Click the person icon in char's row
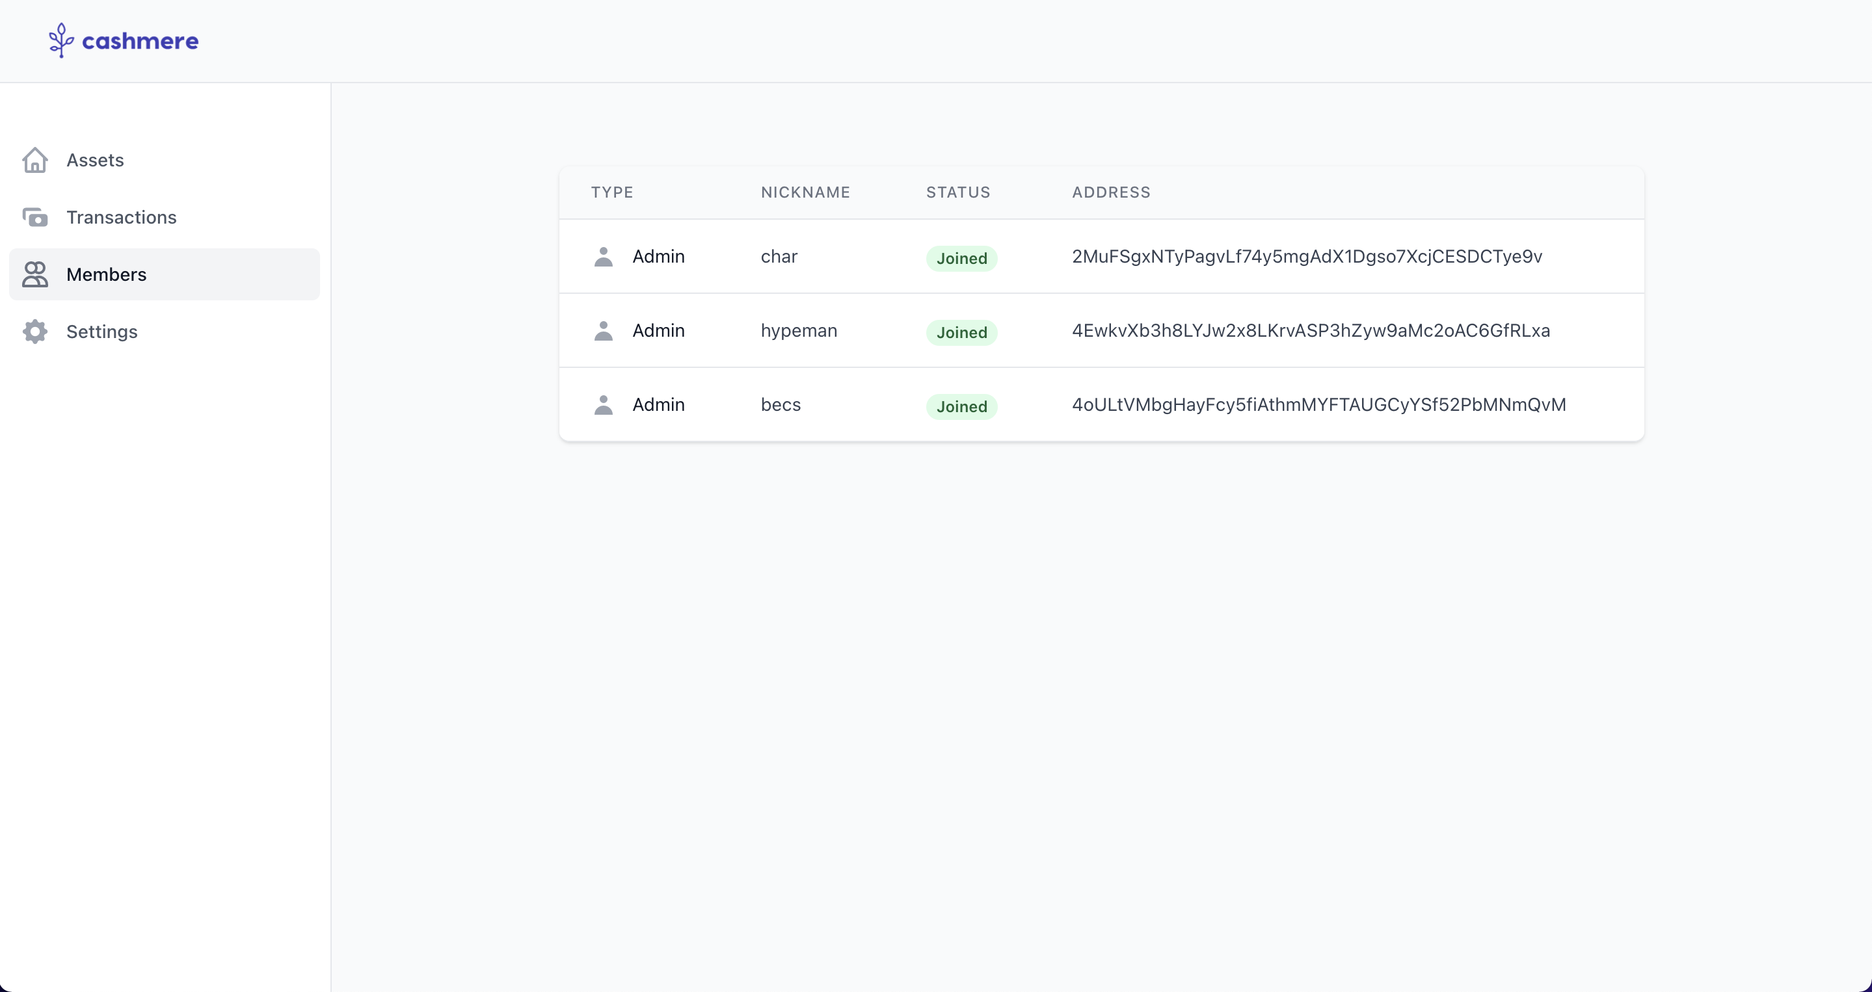 pos(603,256)
